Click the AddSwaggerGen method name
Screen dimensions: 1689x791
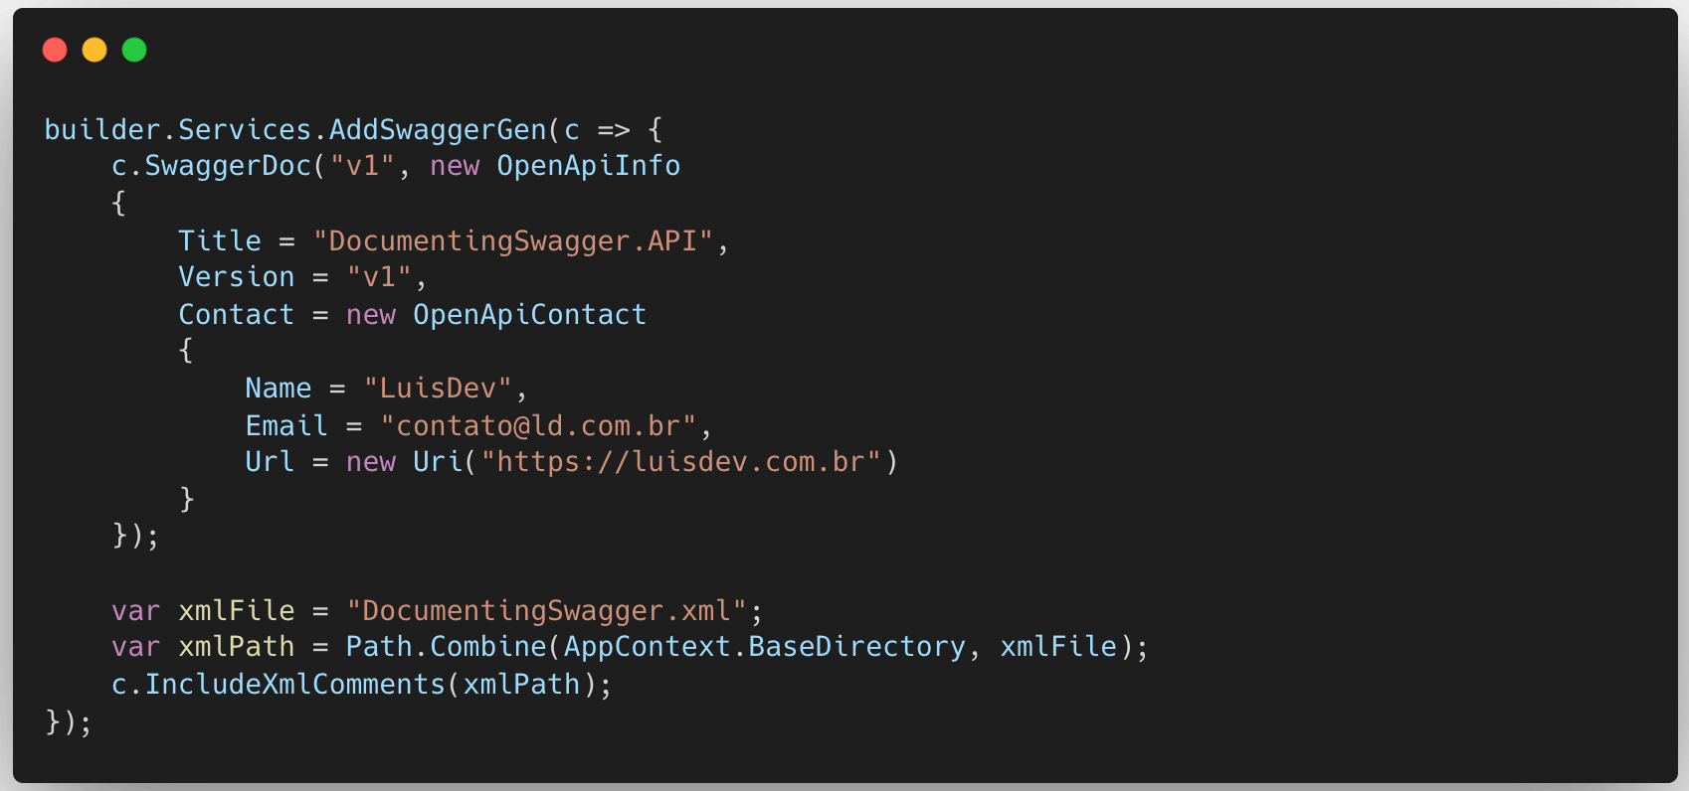(x=438, y=130)
